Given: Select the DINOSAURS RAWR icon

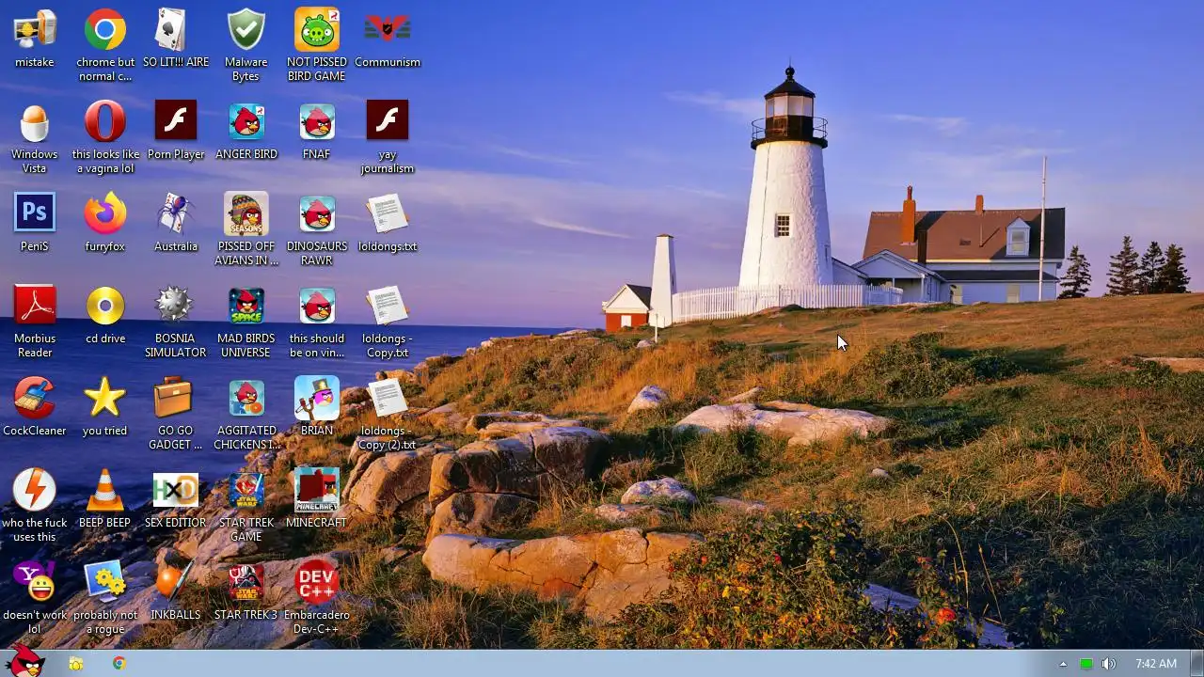Looking at the screenshot, I should 317,214.
